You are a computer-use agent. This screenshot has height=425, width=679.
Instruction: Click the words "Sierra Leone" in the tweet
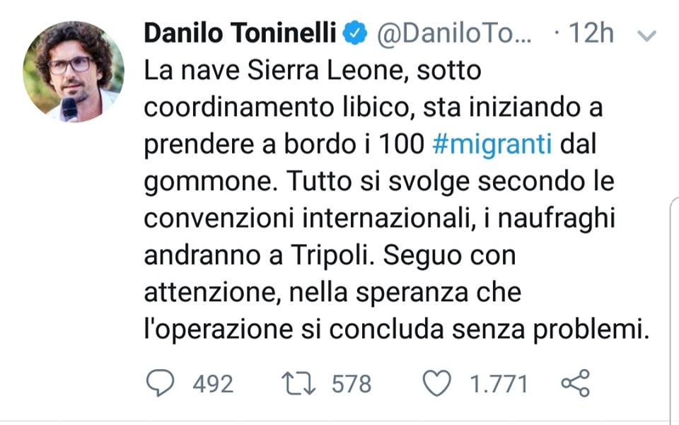pyautogui.click(x=339, y=71)
